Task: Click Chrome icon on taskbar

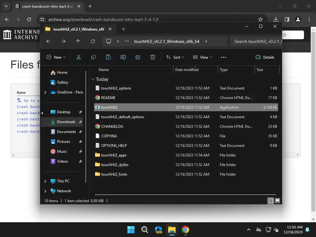Action: coord(185,230)
